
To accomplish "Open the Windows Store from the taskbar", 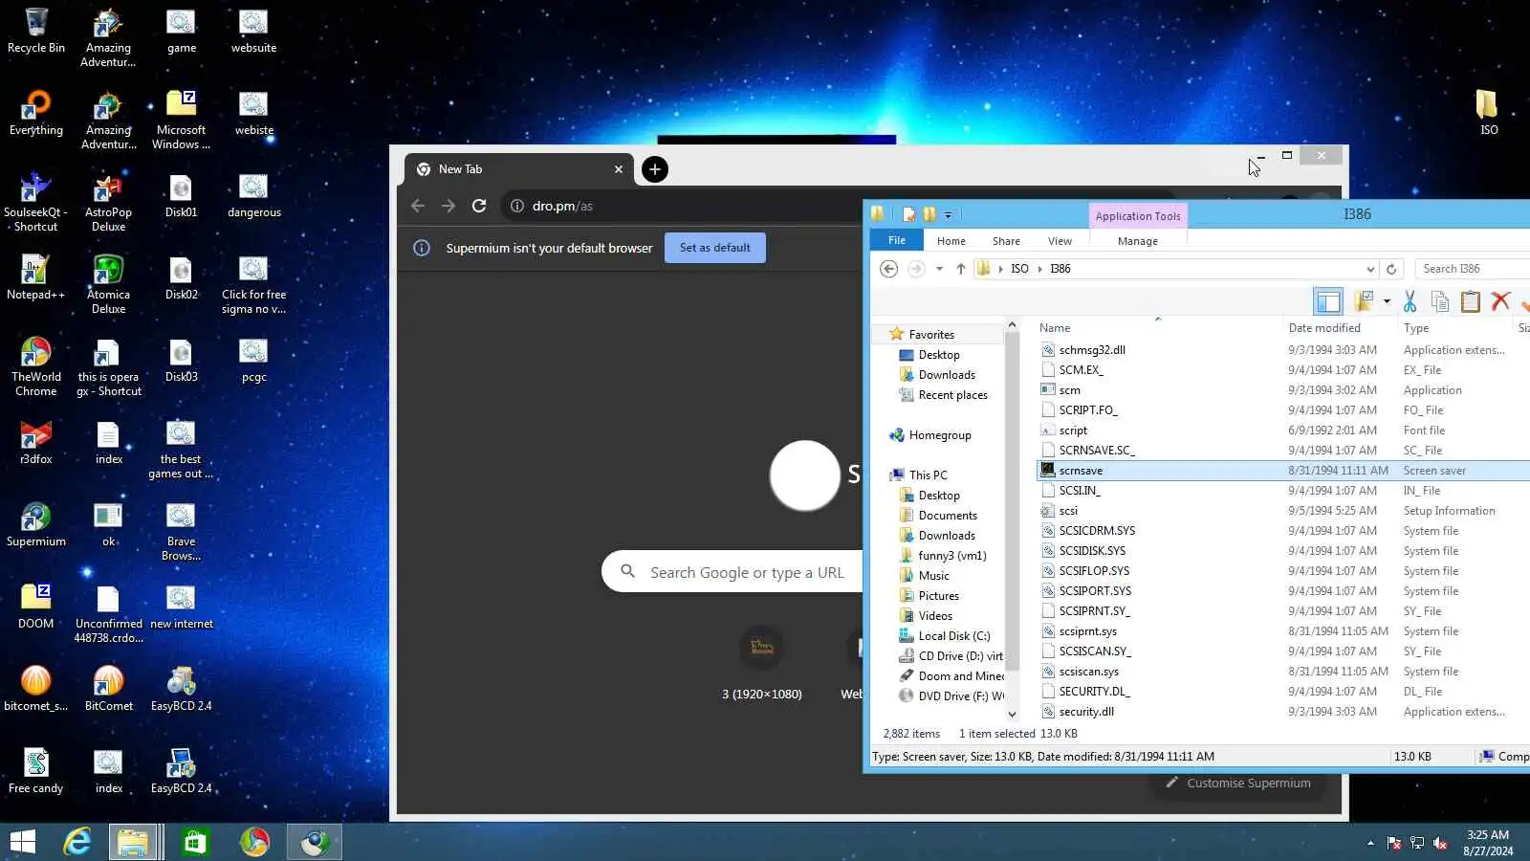I will [x=195, y=842].
